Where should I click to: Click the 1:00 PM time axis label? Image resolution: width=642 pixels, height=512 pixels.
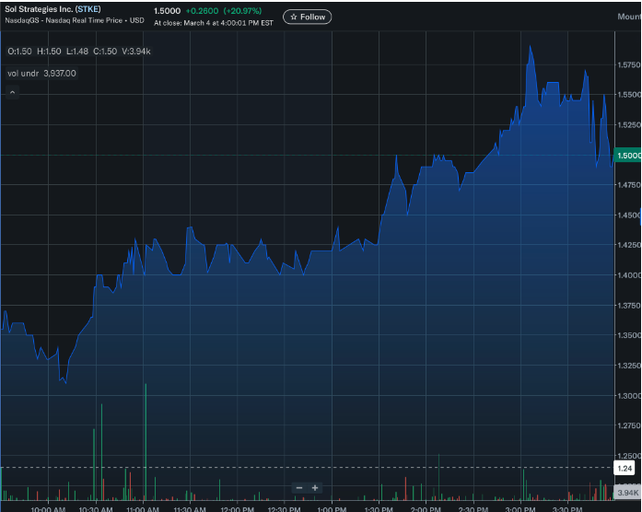[x=331, y=508]
